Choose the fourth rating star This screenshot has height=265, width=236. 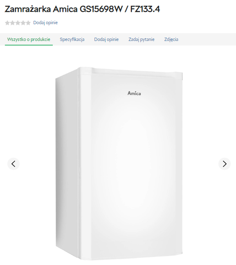(23, 23)
